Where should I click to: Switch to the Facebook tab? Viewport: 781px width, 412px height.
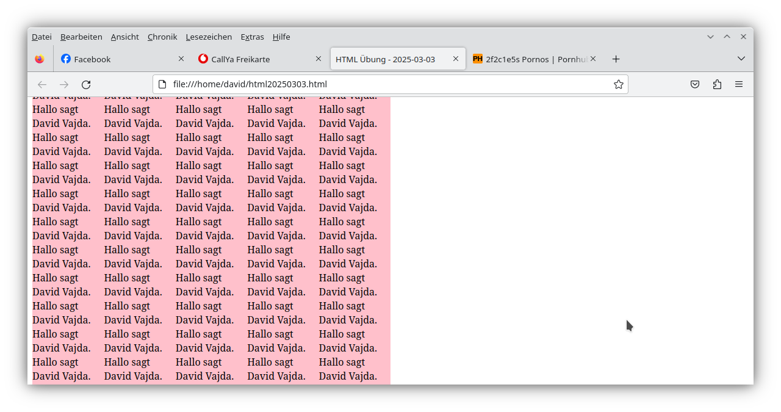tap(116, 59)
